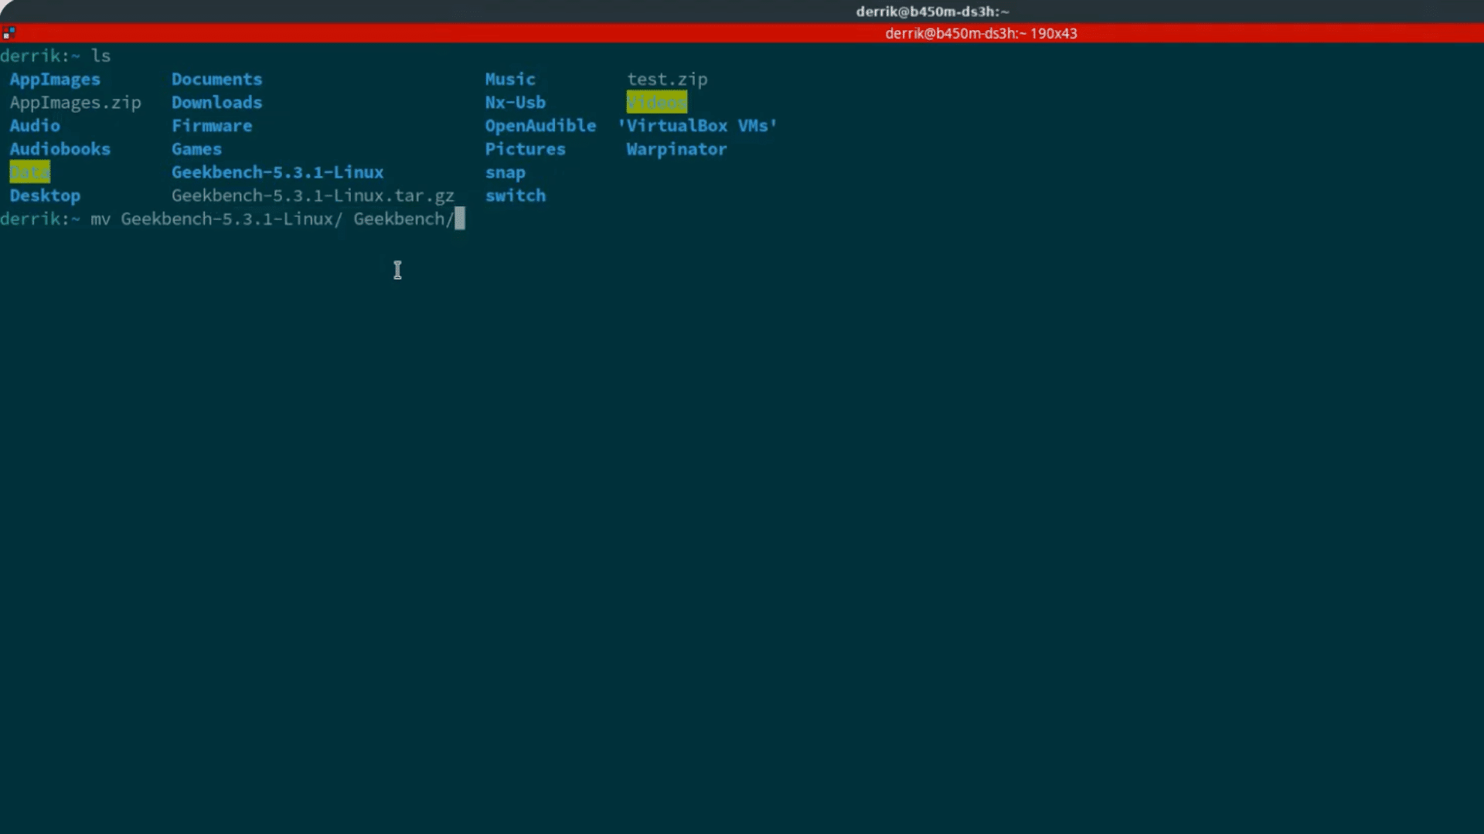Click the 'Geekbench-5.3.1-Linux' directory in ls output
Image resolution: width=1484 pixels, height=834 pixels.
[277, 172]
